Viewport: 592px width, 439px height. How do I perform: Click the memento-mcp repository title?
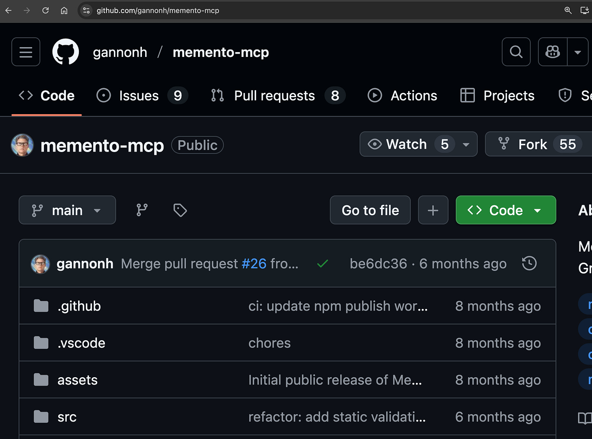coord(102,146)
